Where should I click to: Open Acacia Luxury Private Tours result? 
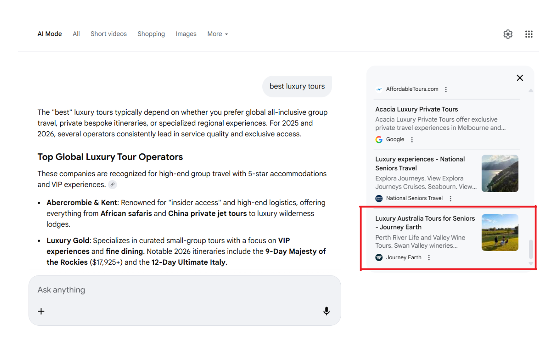click(x=416, y=109)
